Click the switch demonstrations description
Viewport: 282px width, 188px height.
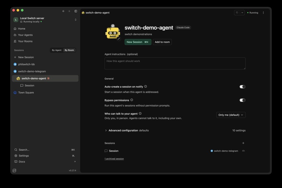[x=138, y=34]
